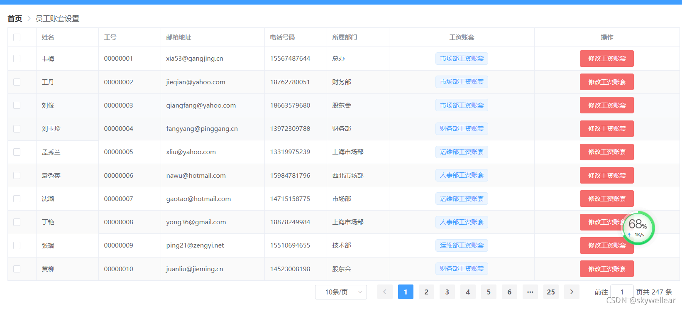Click 市场部工资账套 tag in 韦梅 row
Viewport: 682px width, 309px height.
(462, 59)
